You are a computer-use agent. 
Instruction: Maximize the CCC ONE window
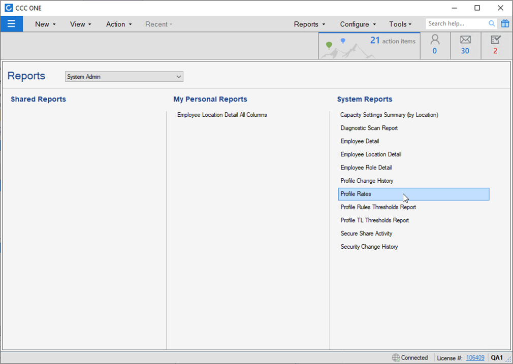pyautogui.click(x=477, y=8)
